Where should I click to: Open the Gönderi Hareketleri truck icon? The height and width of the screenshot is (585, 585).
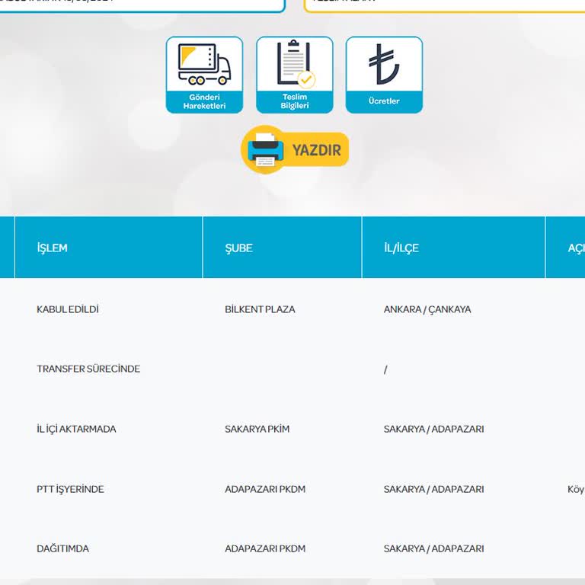coord(204,66)
